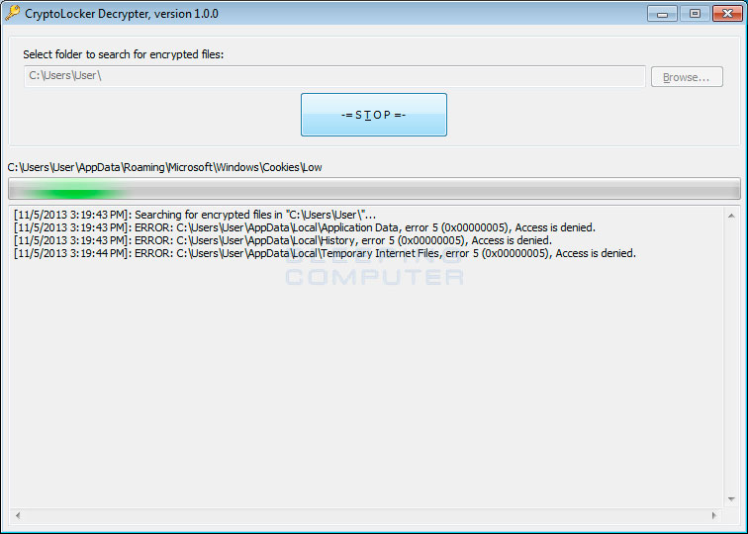Click the log's vertical scroll down arrow
The image size is (748, 534).
731,499
